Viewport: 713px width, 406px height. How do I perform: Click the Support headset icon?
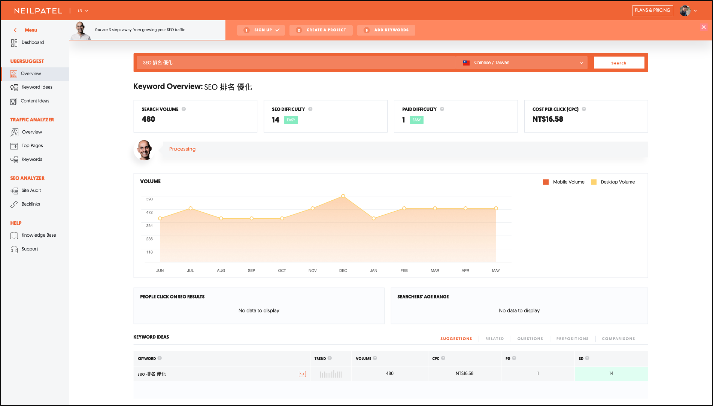14,249
